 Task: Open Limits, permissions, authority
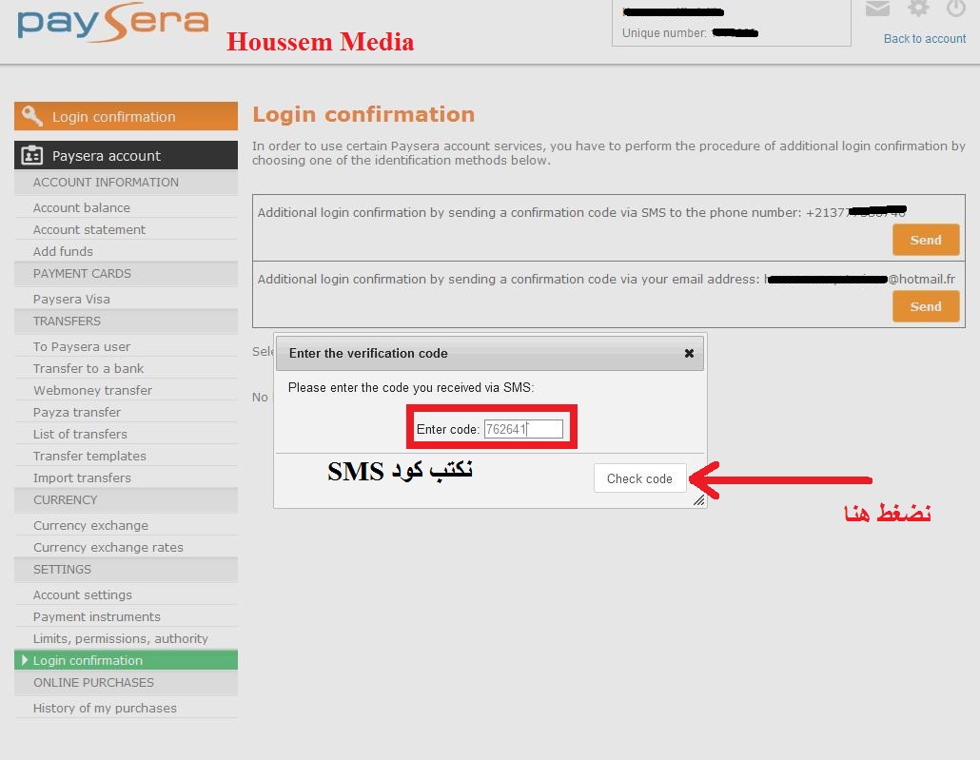point(120,638)
